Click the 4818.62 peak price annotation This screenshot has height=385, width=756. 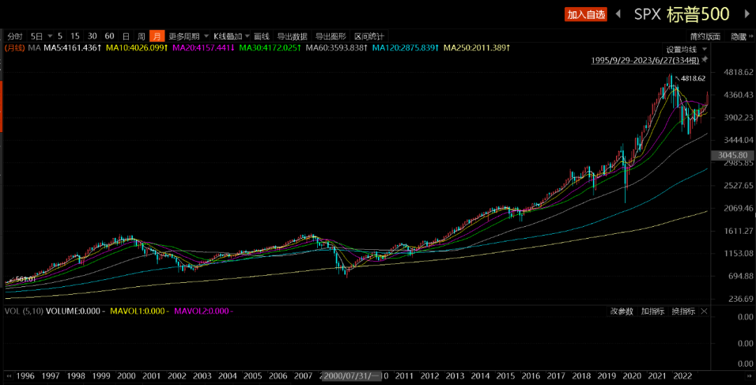[x=692, y=78]
